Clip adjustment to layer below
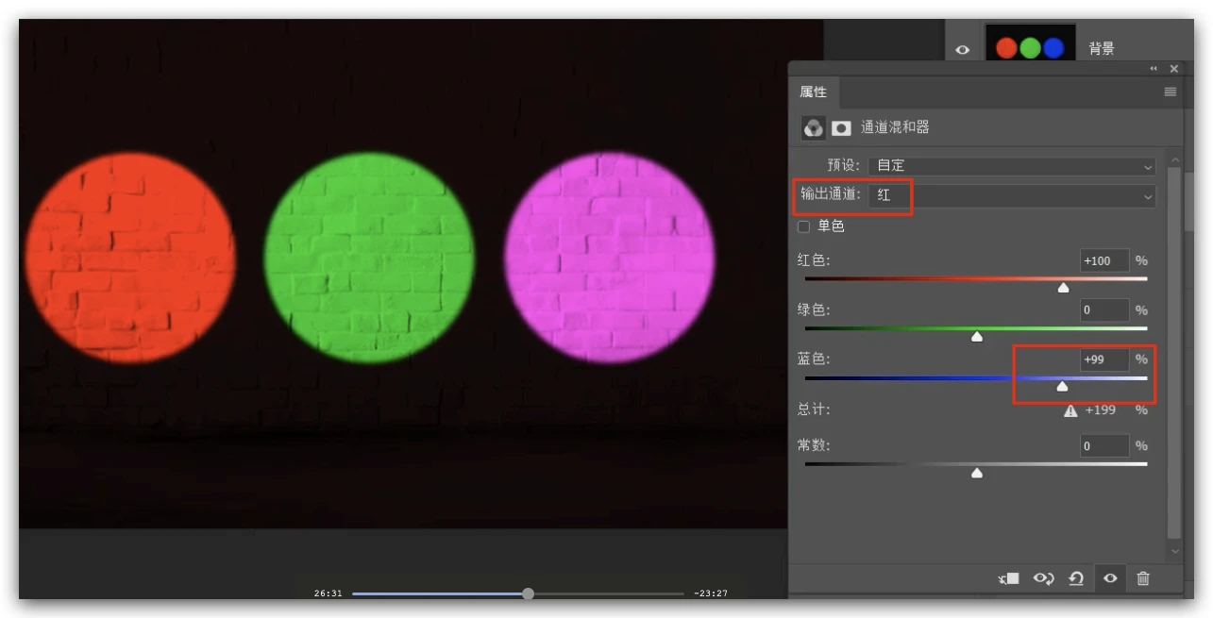Viewport: 1213px width, 618px height. coord(1009,578)
